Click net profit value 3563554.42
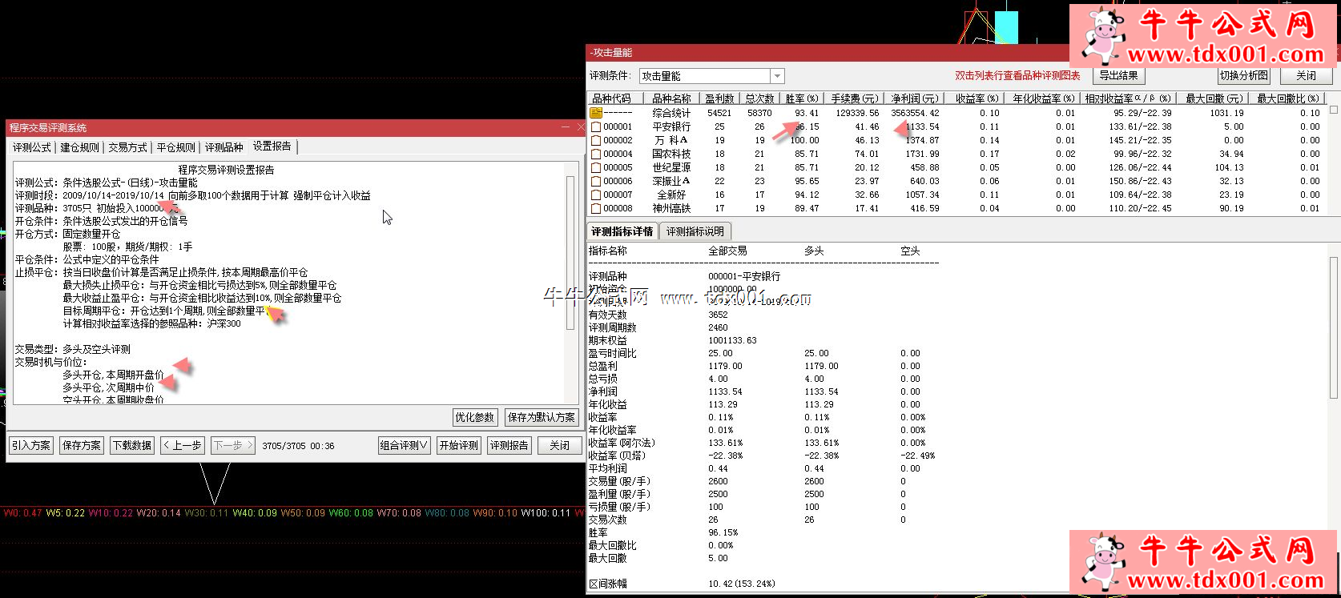 [915, 113]
